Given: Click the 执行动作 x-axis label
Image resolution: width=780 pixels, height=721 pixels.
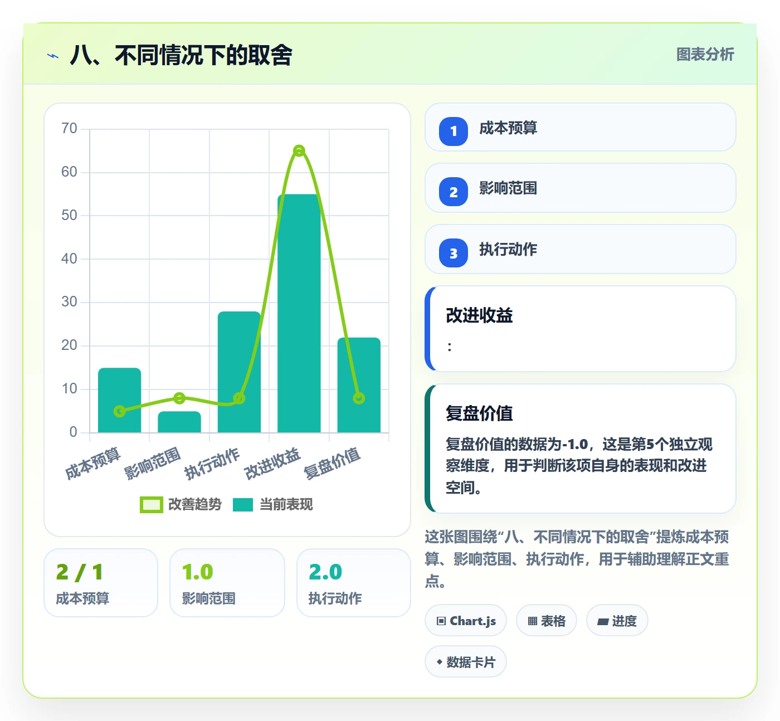Looking at the screenshot, I should [x=212, y=464].
